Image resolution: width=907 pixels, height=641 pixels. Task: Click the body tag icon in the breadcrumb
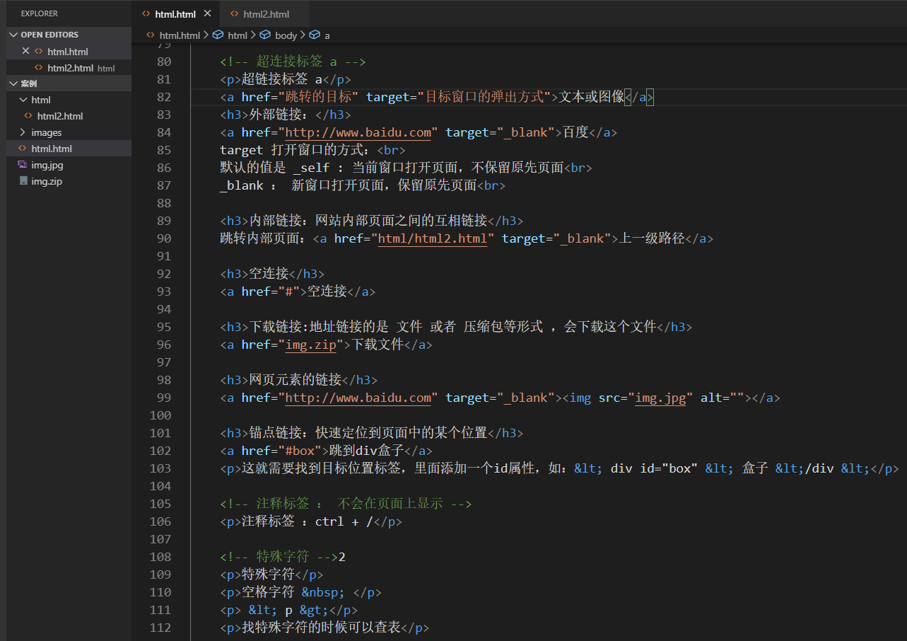click(x=265, y=35)
